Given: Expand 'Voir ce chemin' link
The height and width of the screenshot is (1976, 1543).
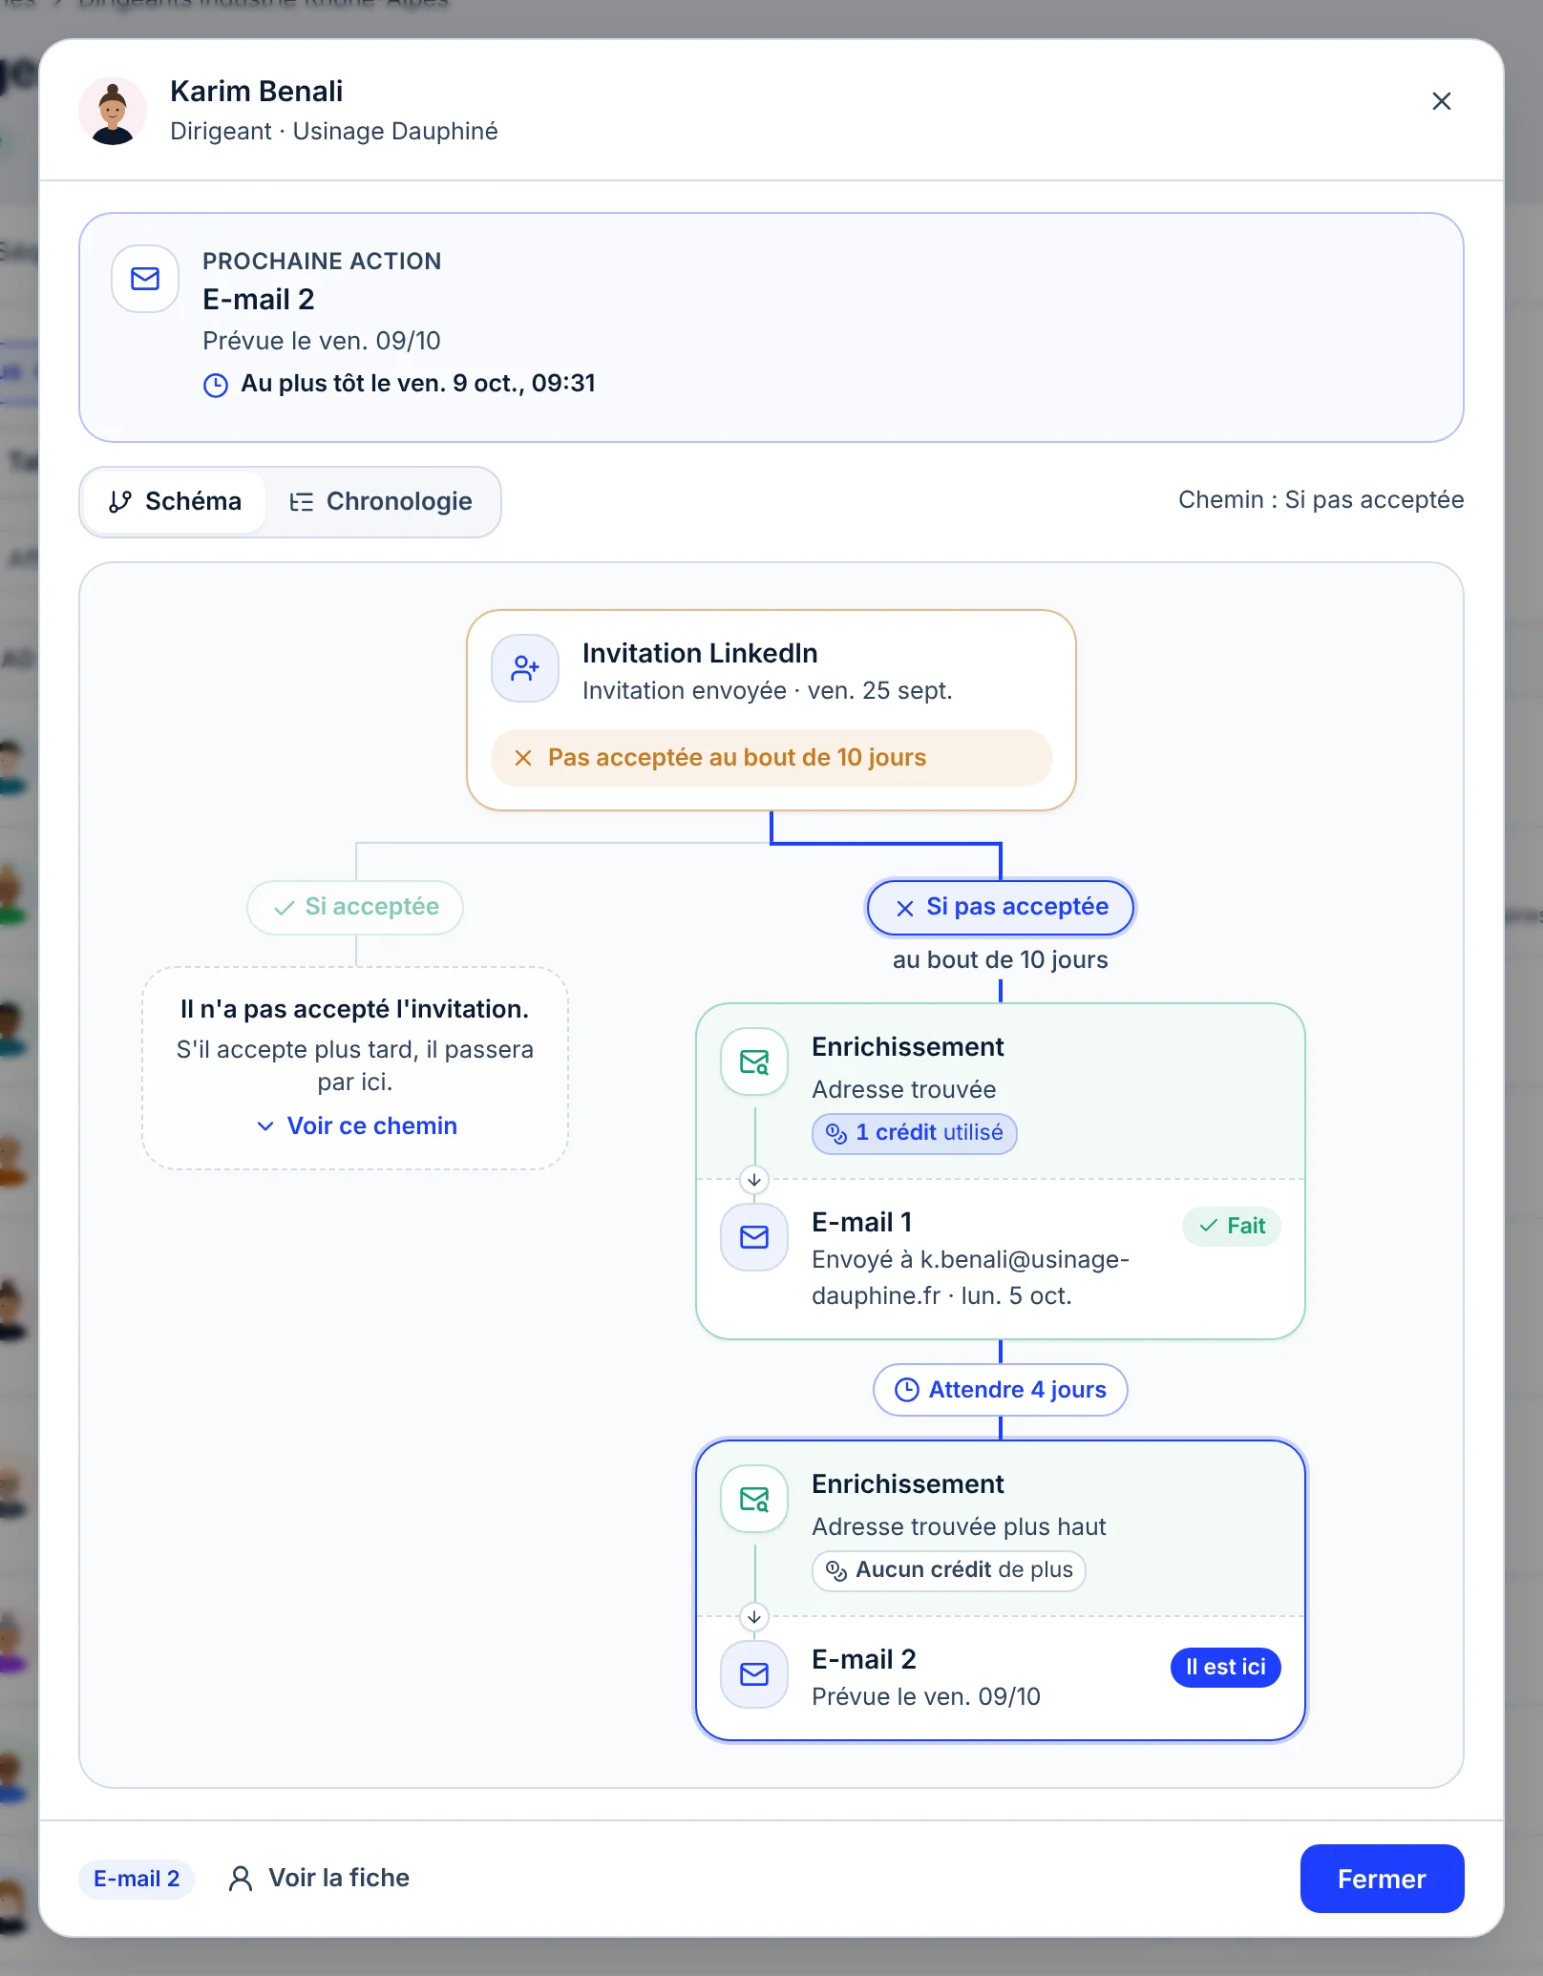Looking at the screenshot, I should pos(357,1126).
